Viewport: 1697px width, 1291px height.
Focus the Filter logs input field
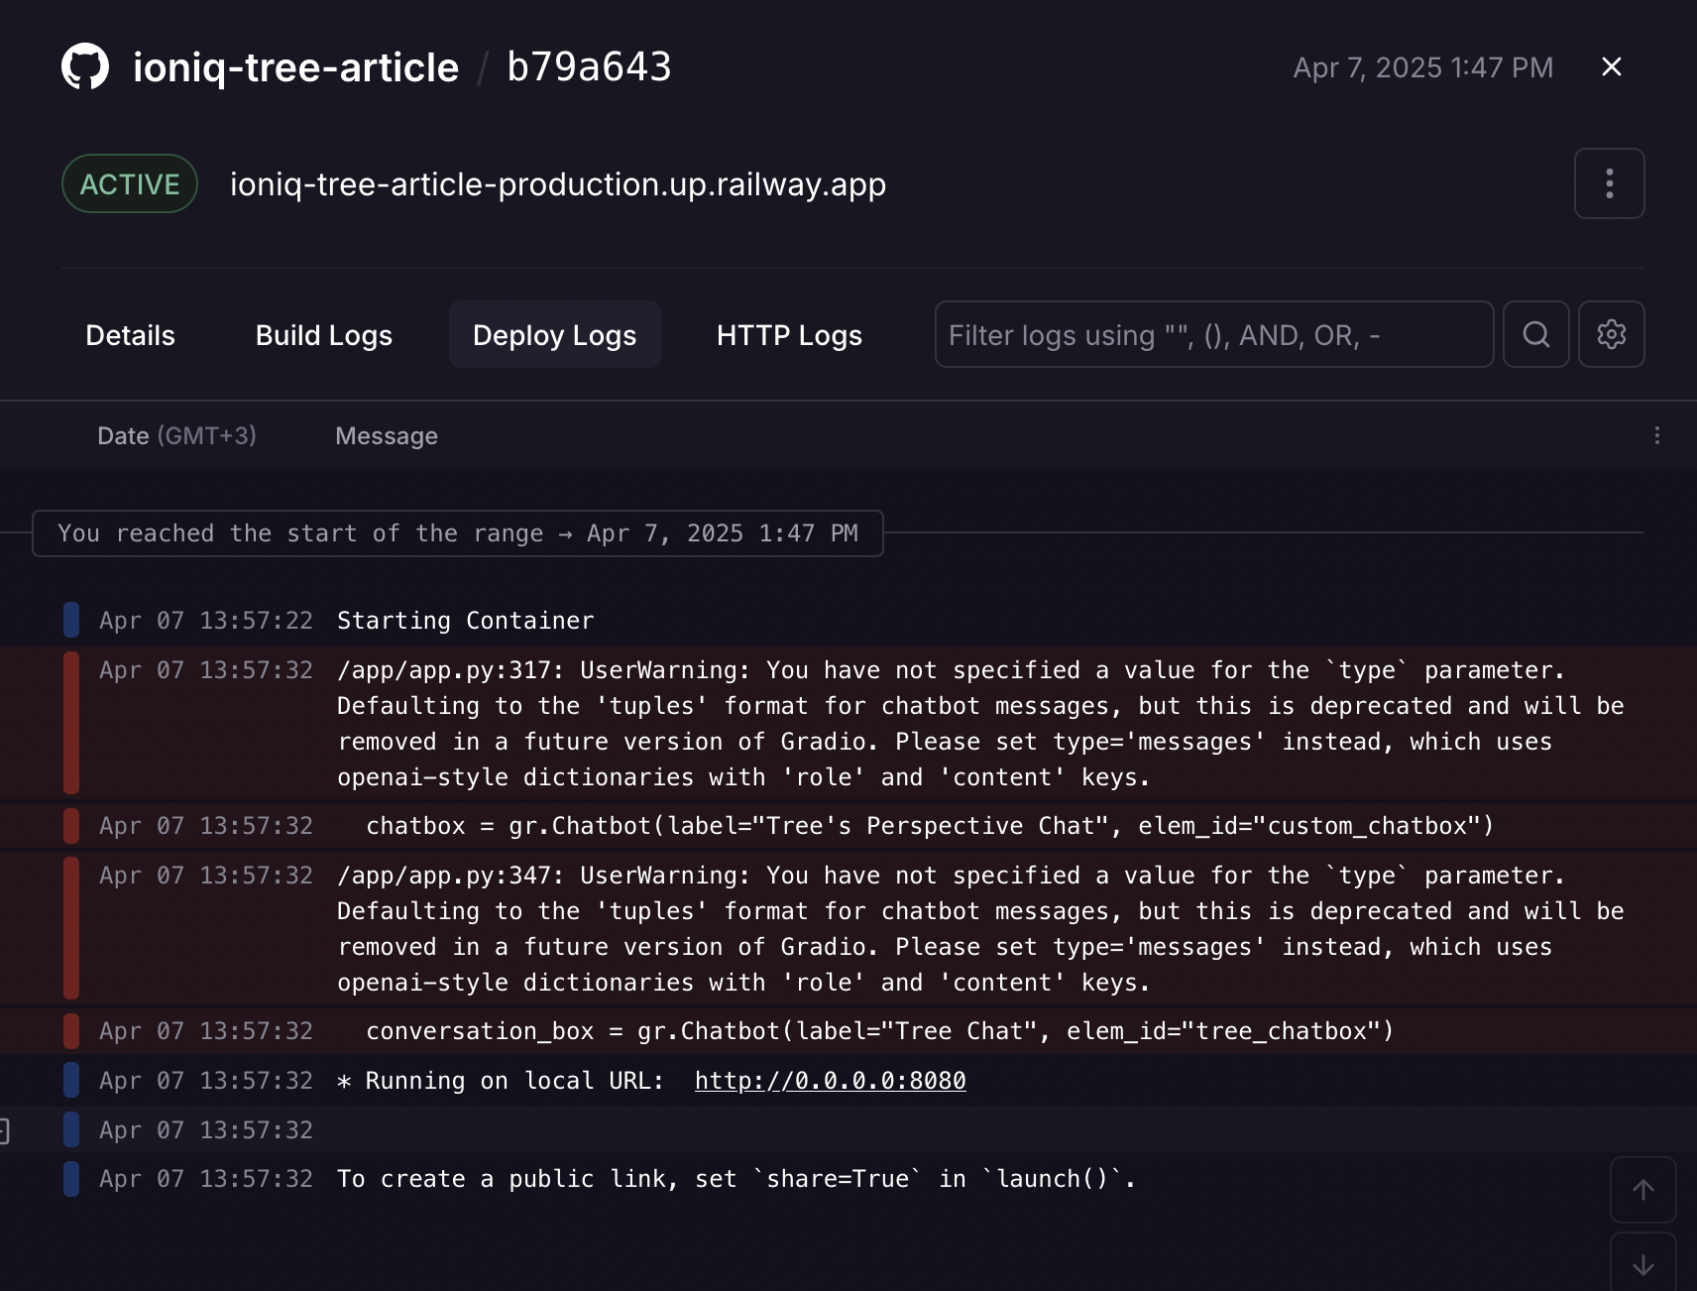click(x=1212, y=335)
